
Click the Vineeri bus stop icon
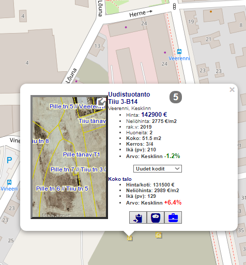tap(9, 182)
